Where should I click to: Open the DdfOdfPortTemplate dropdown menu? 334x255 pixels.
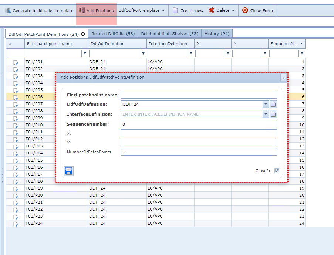pyautogui.click(x=142, y=11)
